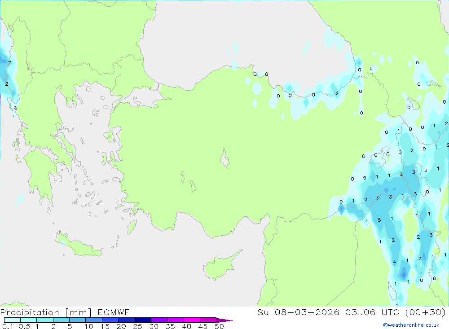Select the 5–10 mm legend swatch
This screenshot has width=449, height=329.
(x=78, y=320)
